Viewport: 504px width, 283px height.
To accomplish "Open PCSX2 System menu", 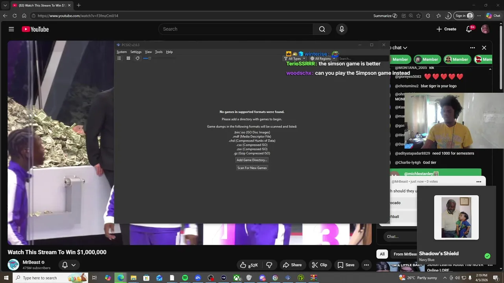I will coord(122,52).
